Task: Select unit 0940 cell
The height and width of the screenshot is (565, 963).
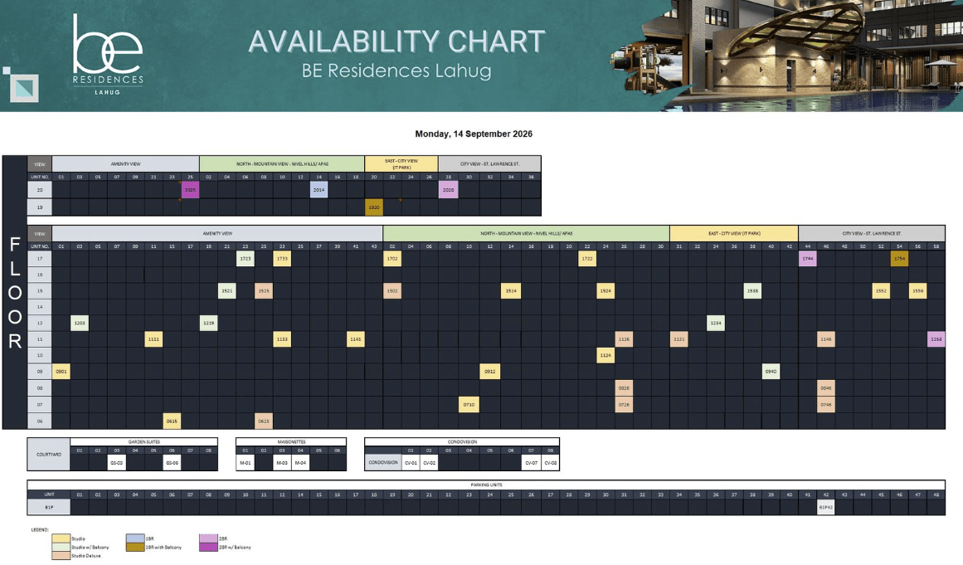Action: pos(771,371)
